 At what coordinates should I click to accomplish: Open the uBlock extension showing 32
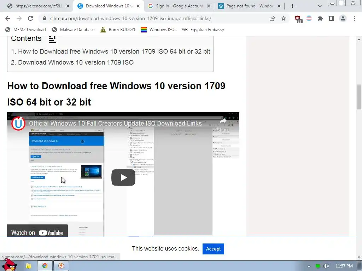[x=298, y=19]
